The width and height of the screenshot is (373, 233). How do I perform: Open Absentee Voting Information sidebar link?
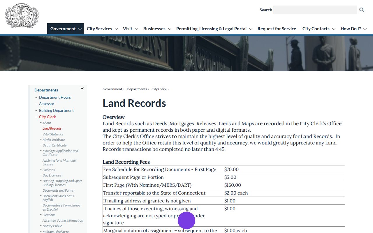(x=63, y=220)
